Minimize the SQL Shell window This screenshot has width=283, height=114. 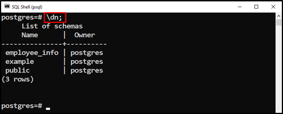240,7
